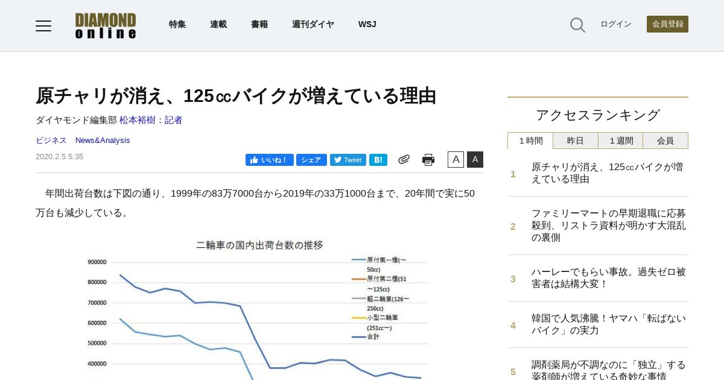Share the article with the シェア button

311,160
